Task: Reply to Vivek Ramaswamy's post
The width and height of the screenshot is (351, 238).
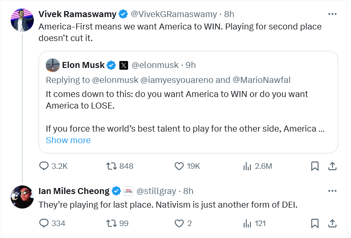Action: (x=44, y=166)
